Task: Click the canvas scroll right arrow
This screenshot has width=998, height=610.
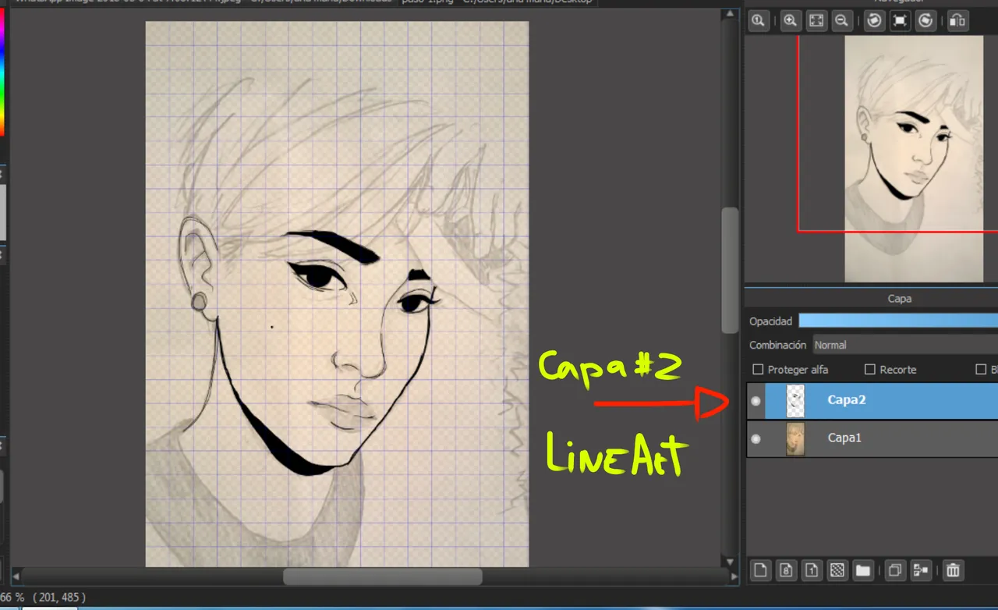Action: tap(734, 576)
